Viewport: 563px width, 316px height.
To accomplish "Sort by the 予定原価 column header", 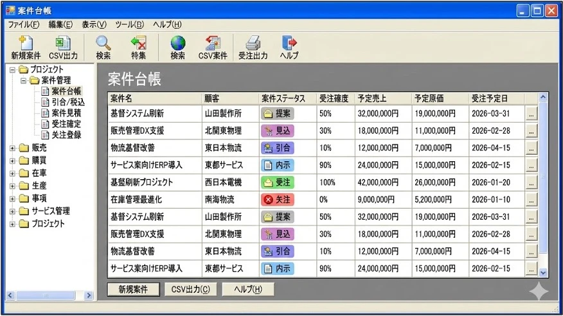I will (x=440, y=98).
